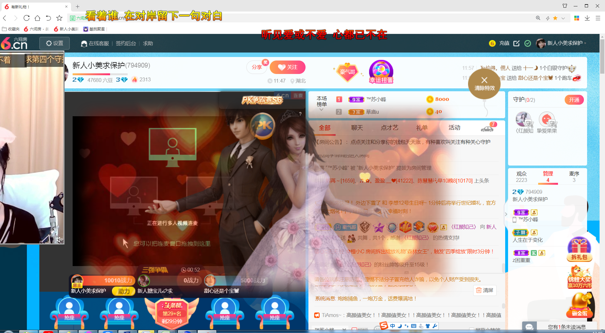Open the 拆礼包 gift box icon
605x333 pixels.
pyautogui.click(x=579, y=249)
